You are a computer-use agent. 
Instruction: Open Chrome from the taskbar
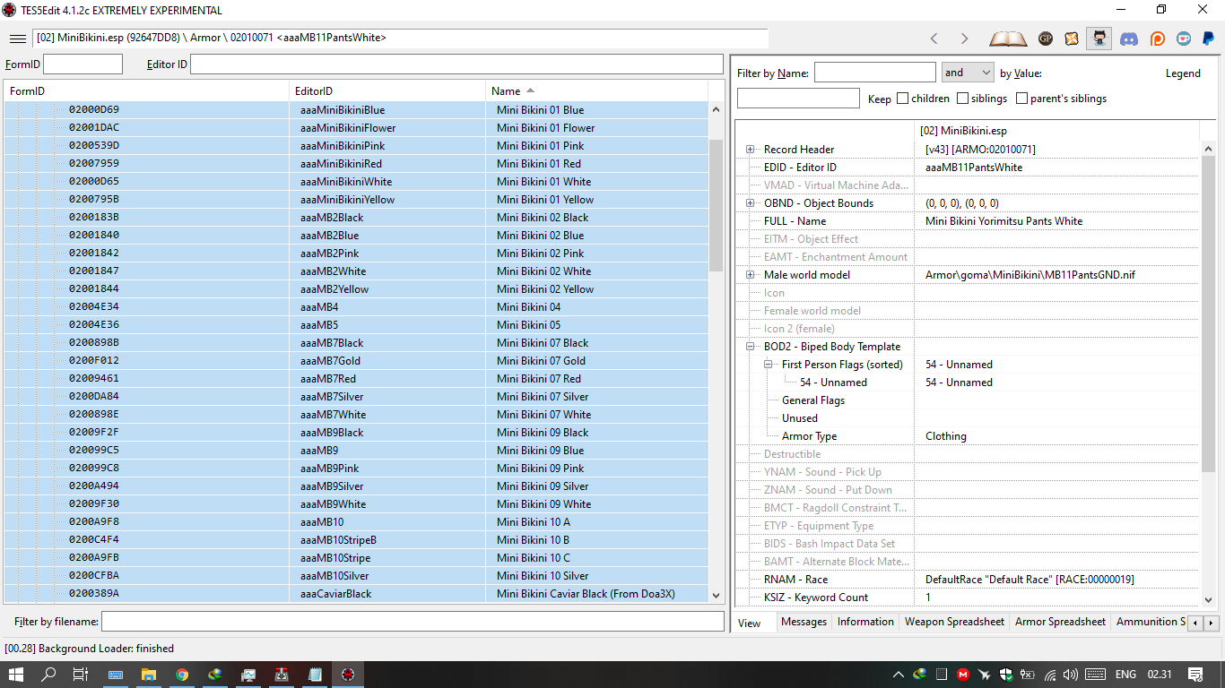pyautogui.click(x=182, y=675)
